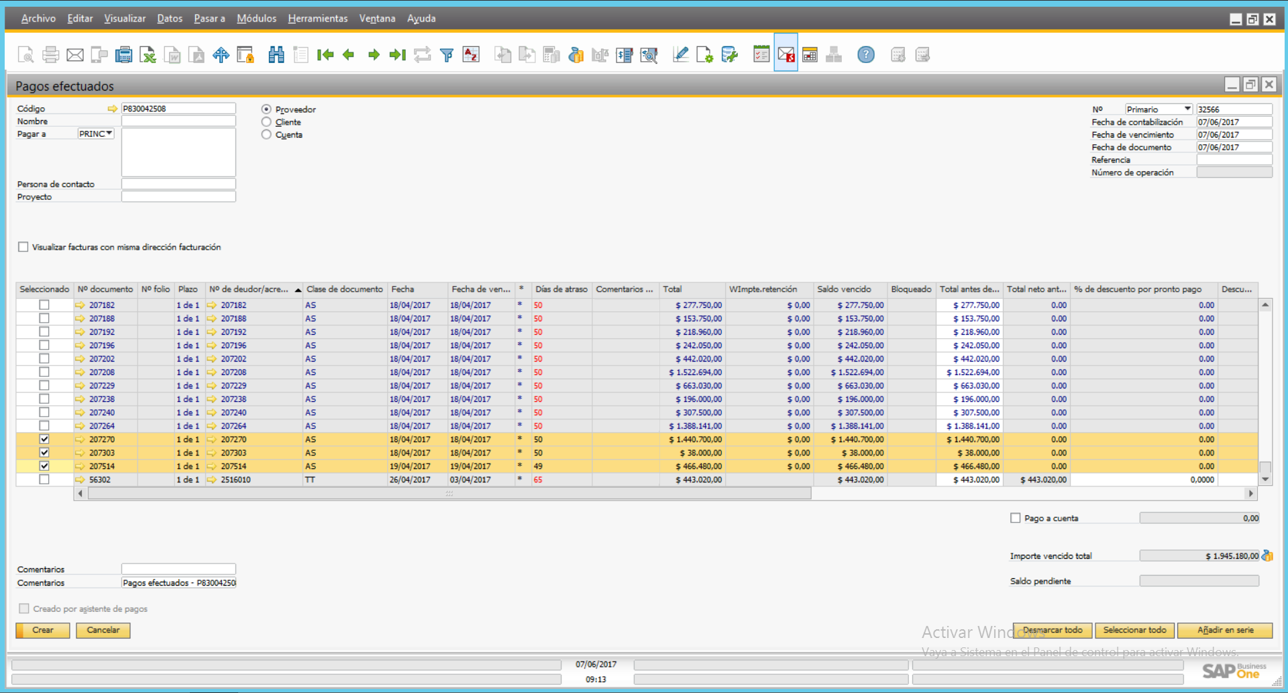Open the filter funnel tool
The height and width of the screenshot is (693, 1288).
coord(446,55)
